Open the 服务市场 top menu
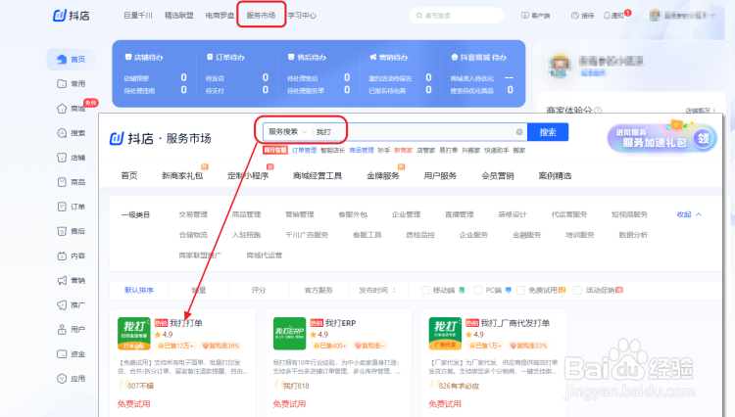Viewport: 735px width, 417px height. tap(261, 16)
